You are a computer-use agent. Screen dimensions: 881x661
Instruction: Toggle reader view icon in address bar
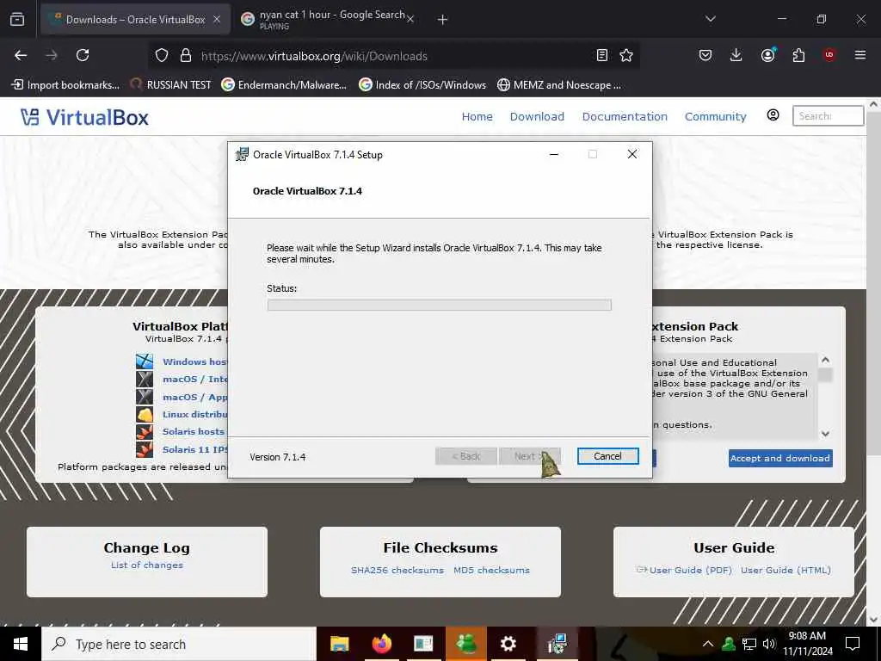tap(601, 55)
